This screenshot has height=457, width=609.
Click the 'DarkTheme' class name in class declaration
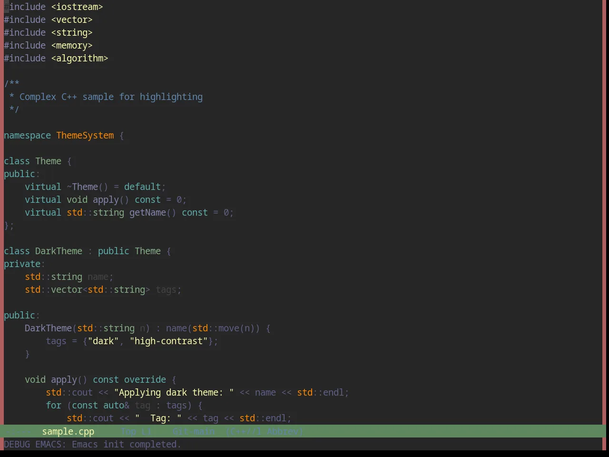59,251
